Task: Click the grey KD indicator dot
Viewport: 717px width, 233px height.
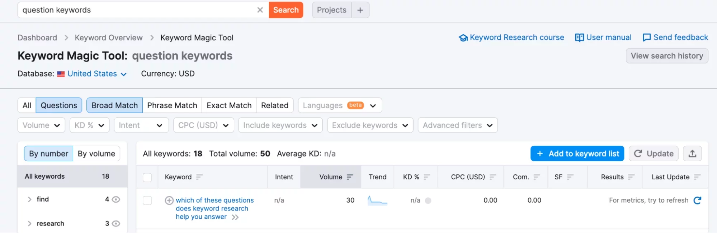Action: click(428, 200)
